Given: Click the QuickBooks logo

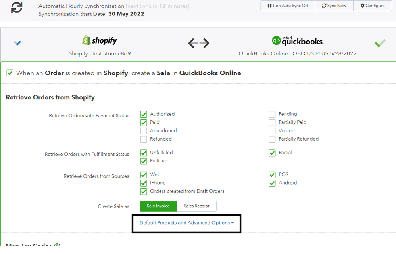Looking at the screenshot, I should pos(298,41).
